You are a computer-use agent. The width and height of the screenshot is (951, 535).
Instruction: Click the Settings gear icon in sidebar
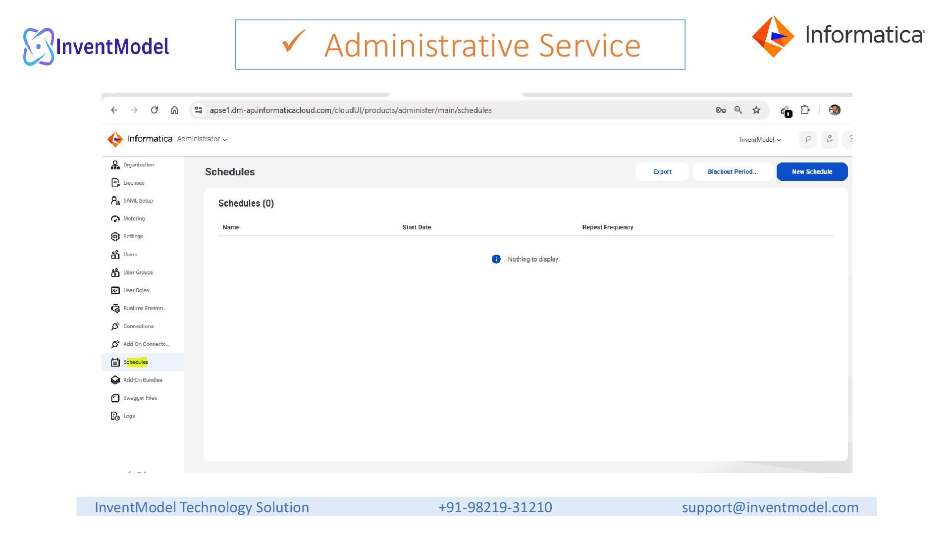click(115, 237)
